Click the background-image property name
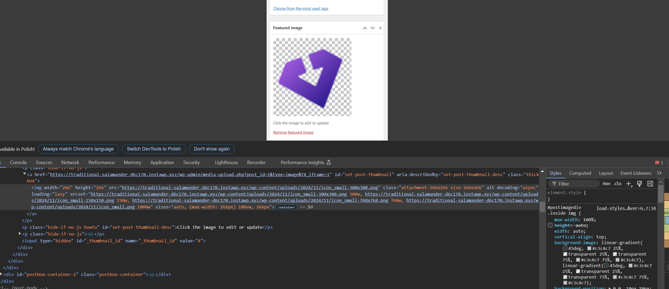Image resolution: width=669 pixels, height=289 pixels. point(576,243)
